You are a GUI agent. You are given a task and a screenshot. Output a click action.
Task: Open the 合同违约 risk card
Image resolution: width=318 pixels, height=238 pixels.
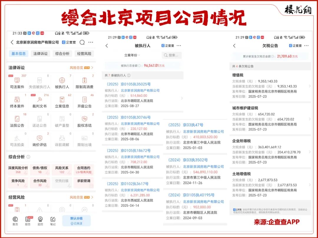[x=84, y=170]
